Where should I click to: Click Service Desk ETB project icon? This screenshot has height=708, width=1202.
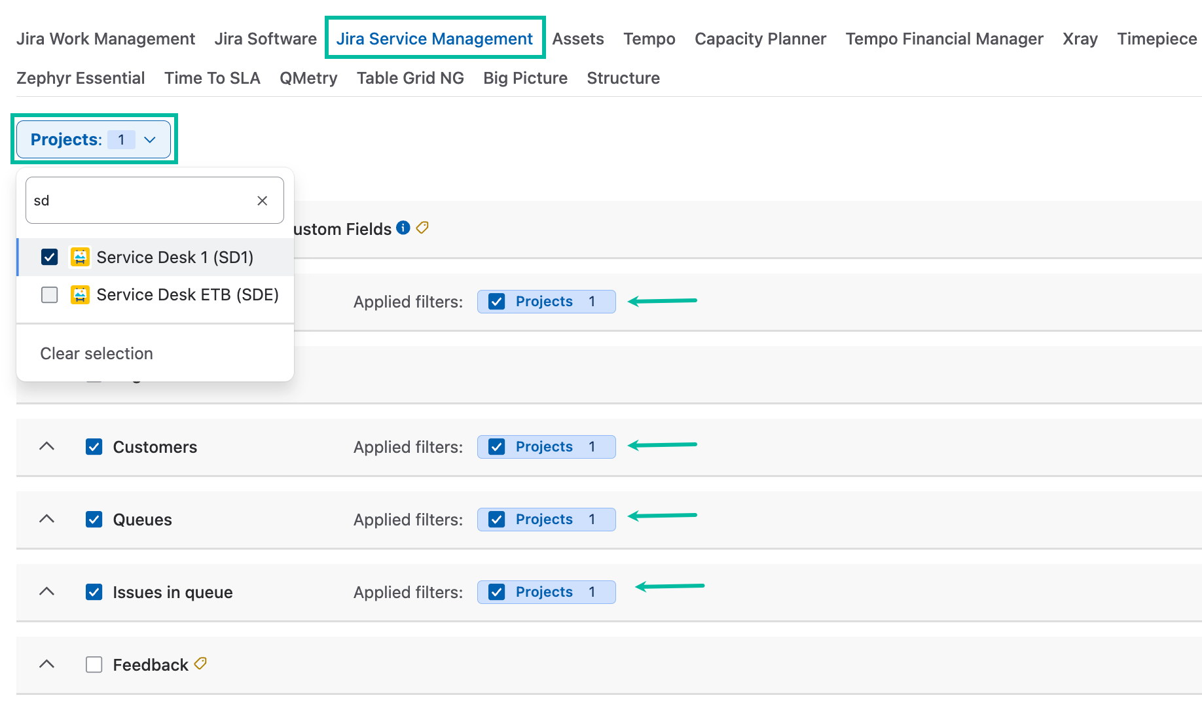tap(80, 295)
